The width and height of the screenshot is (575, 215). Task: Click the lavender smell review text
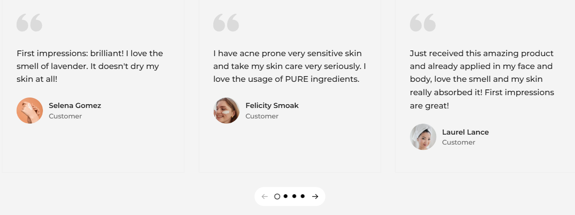90,66
